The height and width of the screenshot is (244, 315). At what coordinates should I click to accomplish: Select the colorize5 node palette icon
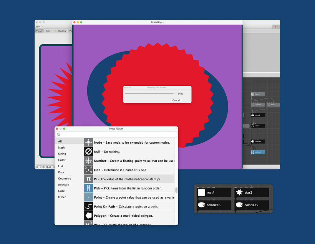(x=239, y=205)
